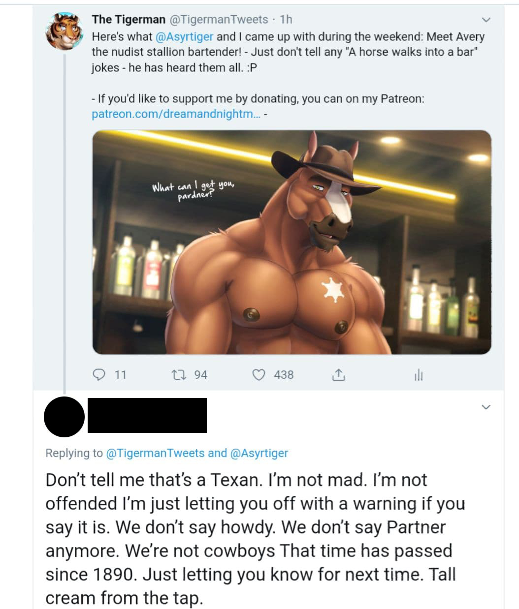Enlarge the horse bartender artwork image
519x609 pixels.
coord(292,242)
